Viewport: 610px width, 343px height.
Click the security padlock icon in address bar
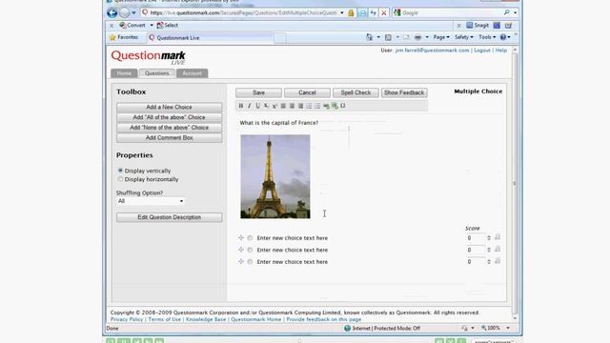351,12
